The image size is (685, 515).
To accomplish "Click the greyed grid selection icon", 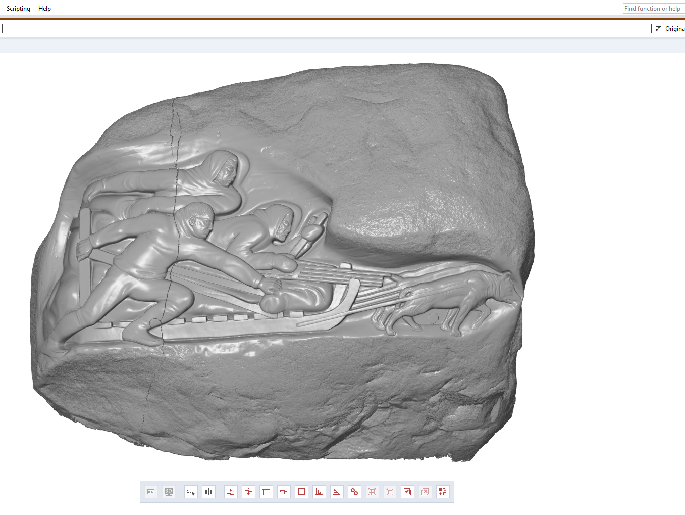I will coord(372,492).
